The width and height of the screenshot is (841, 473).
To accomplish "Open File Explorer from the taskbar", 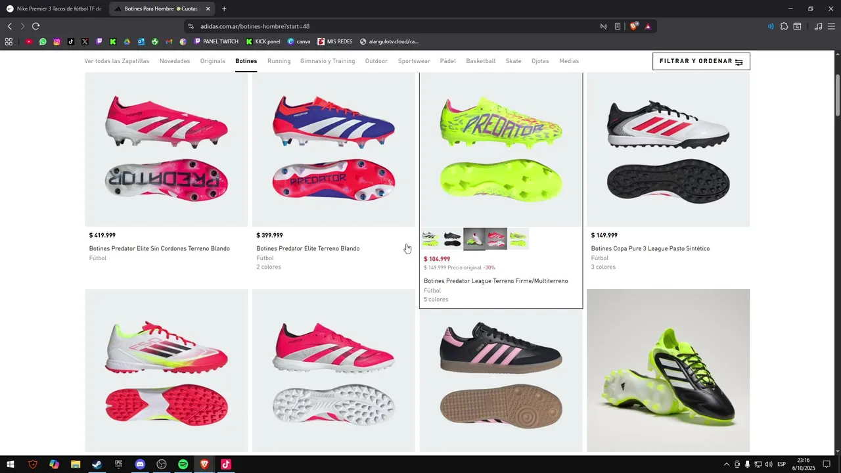I will point(76,464).
